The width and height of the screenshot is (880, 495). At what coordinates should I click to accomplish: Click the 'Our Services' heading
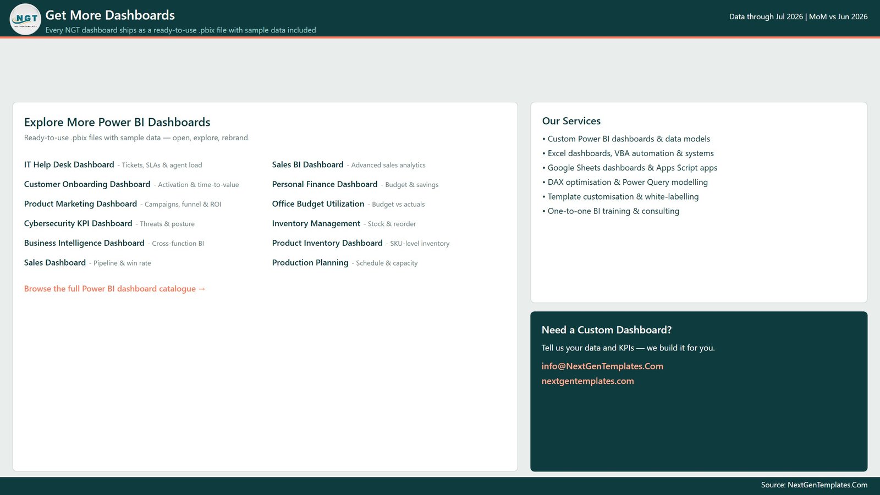tap(571, 121)
